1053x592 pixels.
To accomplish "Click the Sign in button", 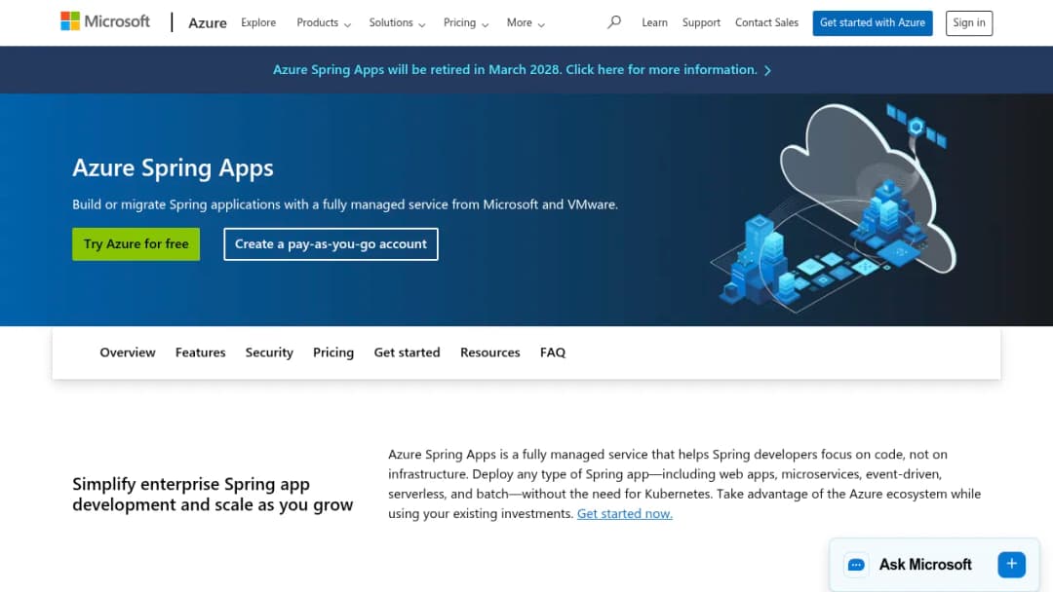I will (x=969, y=22).
